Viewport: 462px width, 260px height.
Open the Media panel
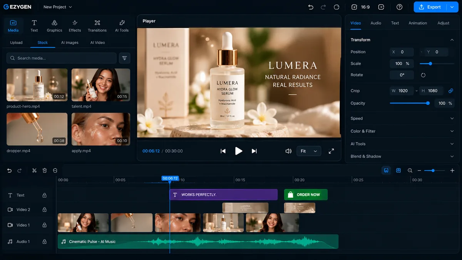point(13,26)
